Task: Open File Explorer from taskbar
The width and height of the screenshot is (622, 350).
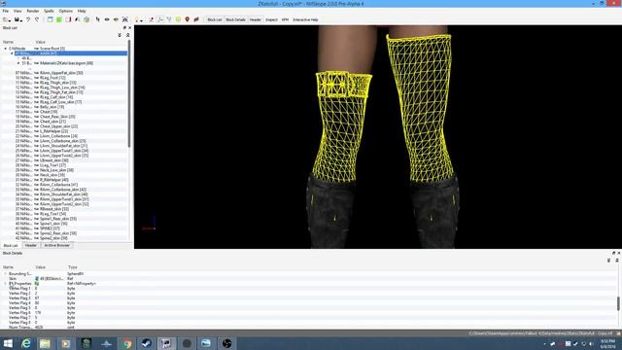Action: pos(45,343)
